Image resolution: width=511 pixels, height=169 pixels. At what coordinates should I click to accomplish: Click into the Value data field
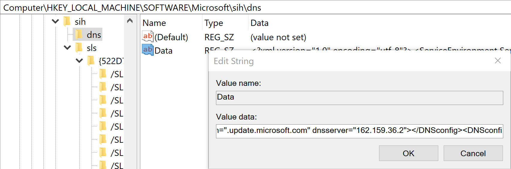pos(359,131)
